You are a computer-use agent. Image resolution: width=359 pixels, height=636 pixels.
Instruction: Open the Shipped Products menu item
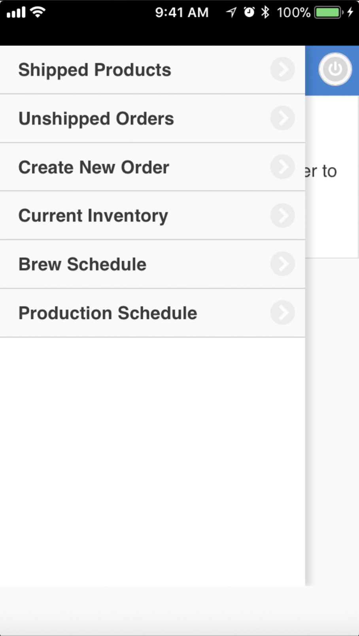coord(95,70)
